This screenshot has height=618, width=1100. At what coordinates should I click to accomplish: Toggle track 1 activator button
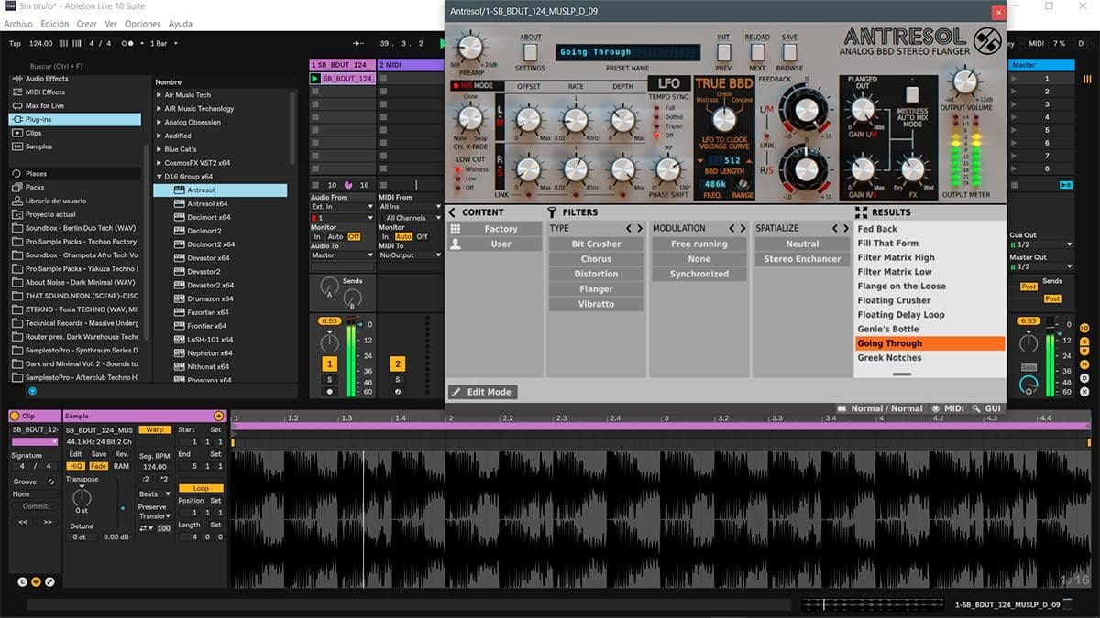[x=330, y=363]
